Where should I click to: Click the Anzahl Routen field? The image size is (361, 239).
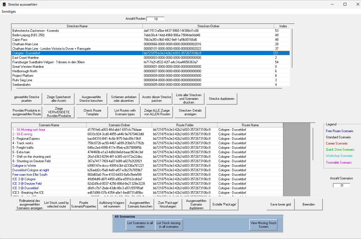tap(155, 19)
